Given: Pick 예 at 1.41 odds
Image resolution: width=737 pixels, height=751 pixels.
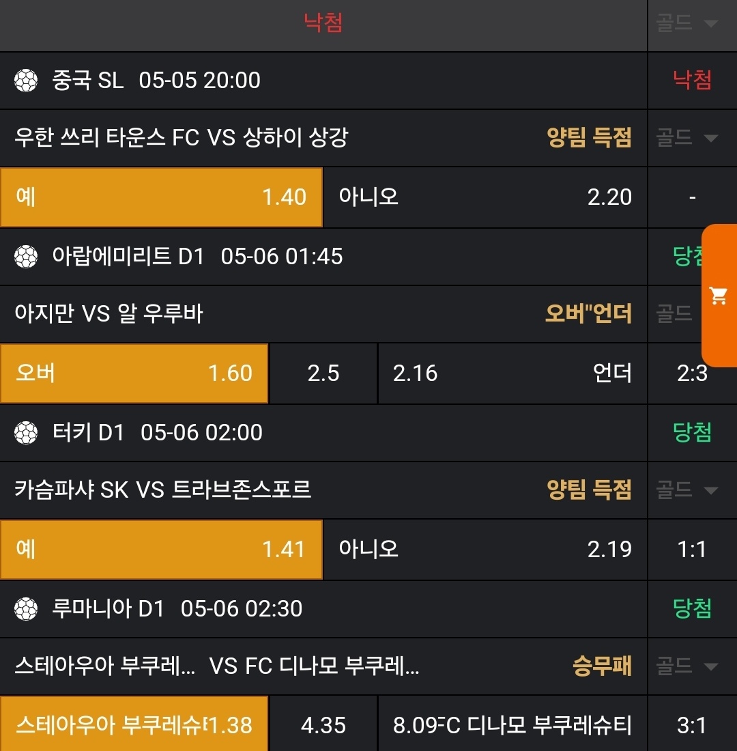Looking at the screenshot, I should [x=161, y=550].
